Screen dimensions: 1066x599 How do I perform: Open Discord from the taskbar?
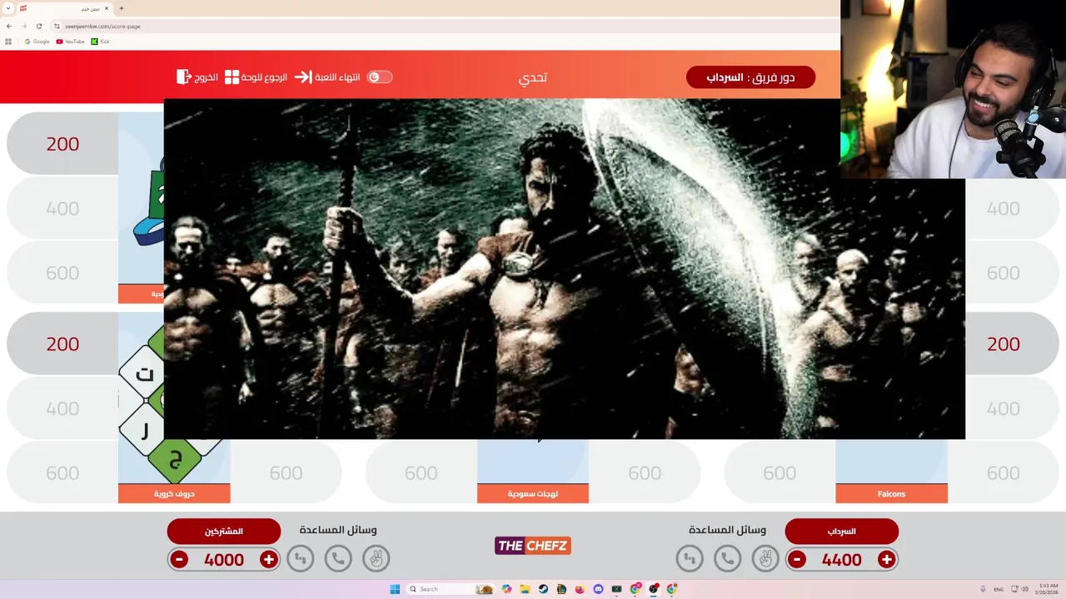click(x=598, y=589)
